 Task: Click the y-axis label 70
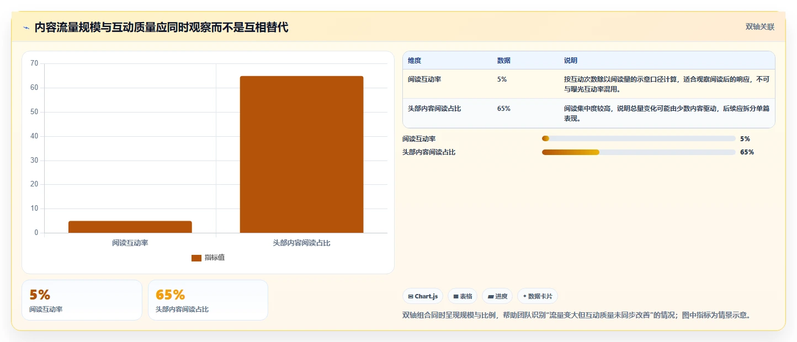coord(34,63)
